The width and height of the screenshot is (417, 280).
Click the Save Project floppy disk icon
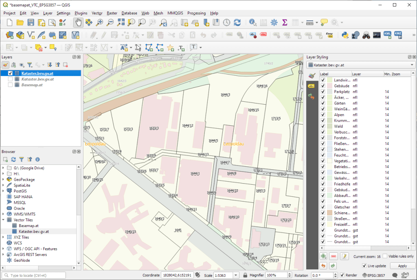(31, 23)
